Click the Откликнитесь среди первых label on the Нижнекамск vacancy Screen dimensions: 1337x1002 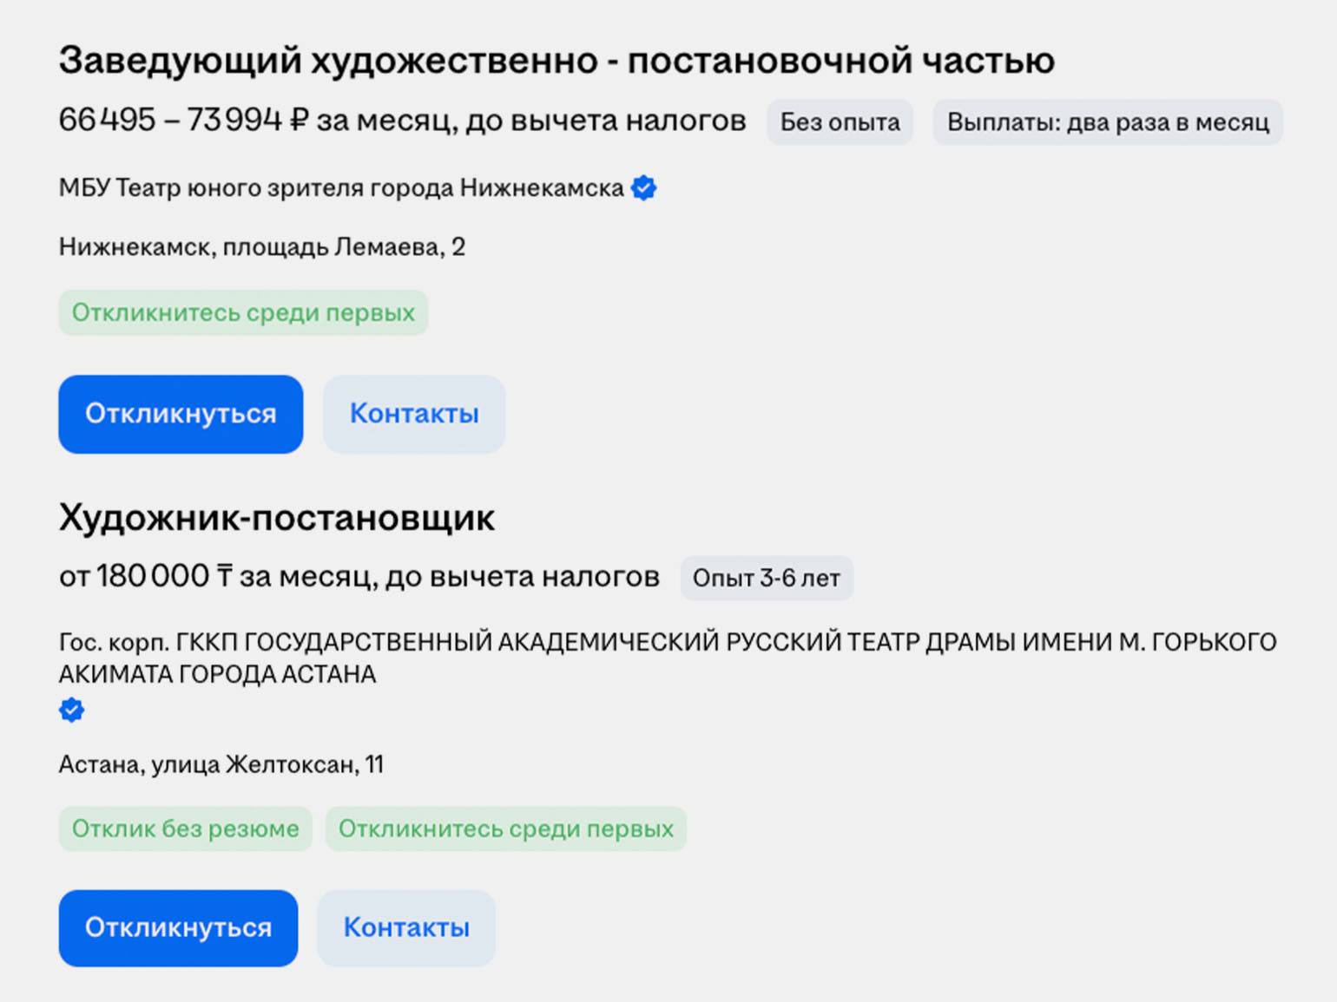pyautogui.click(x=243, y=312)
